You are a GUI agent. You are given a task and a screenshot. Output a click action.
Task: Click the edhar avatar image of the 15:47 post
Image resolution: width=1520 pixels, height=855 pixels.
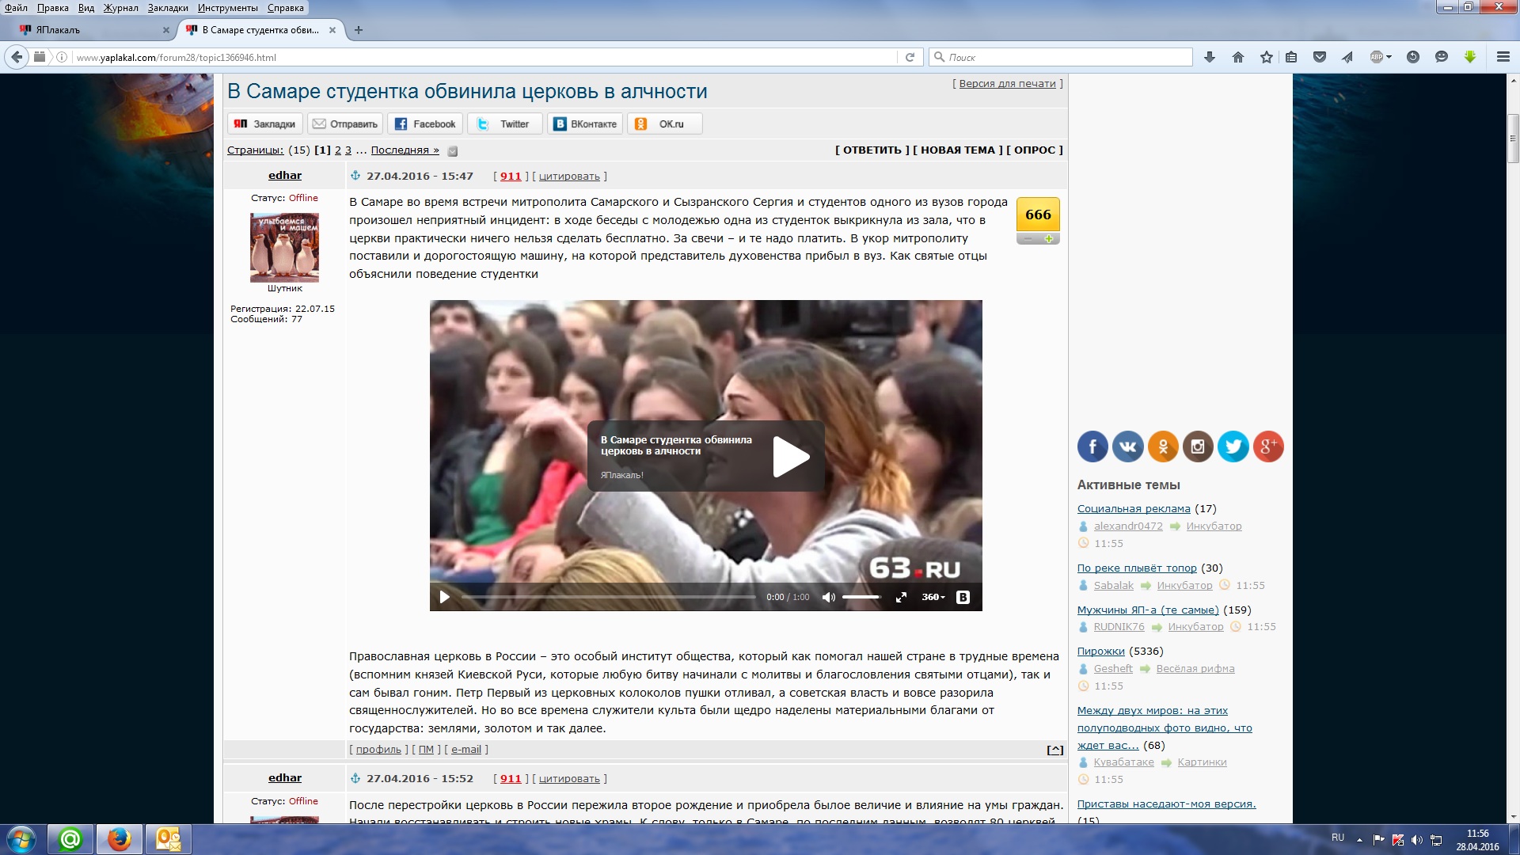[x=285, y=248]
